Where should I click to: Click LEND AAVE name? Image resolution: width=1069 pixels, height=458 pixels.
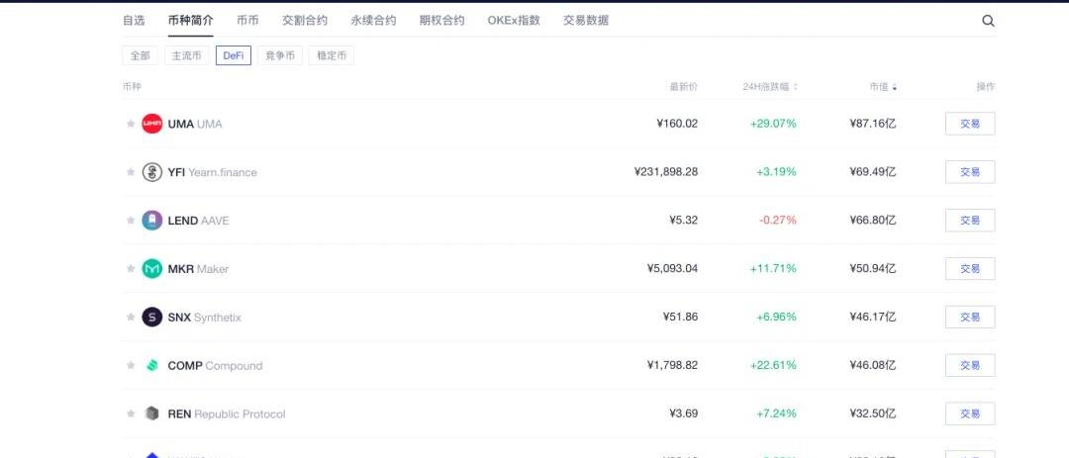tap(198, 221)
